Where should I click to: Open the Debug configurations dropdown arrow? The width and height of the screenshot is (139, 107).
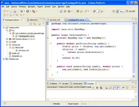(x=24, y=11)
